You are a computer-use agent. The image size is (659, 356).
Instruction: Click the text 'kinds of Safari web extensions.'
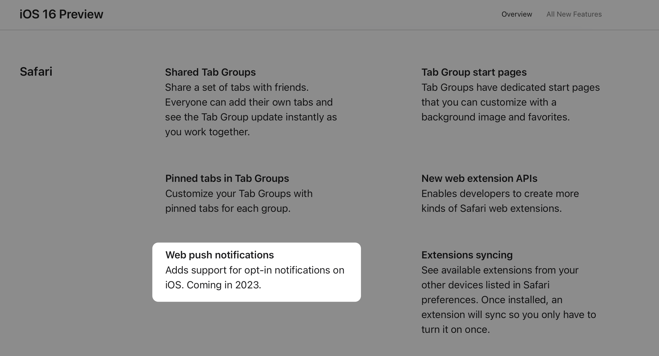tap(491, 208)
